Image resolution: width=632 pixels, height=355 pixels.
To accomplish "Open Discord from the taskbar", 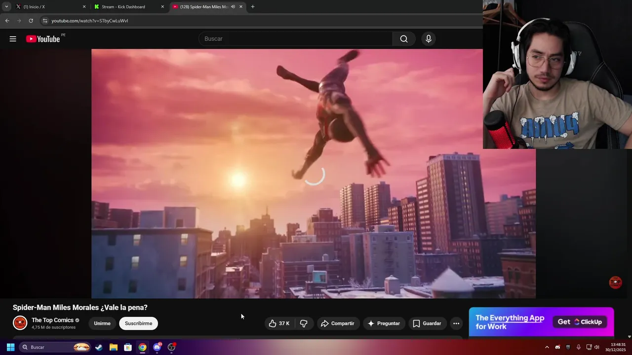I will 157,347.
